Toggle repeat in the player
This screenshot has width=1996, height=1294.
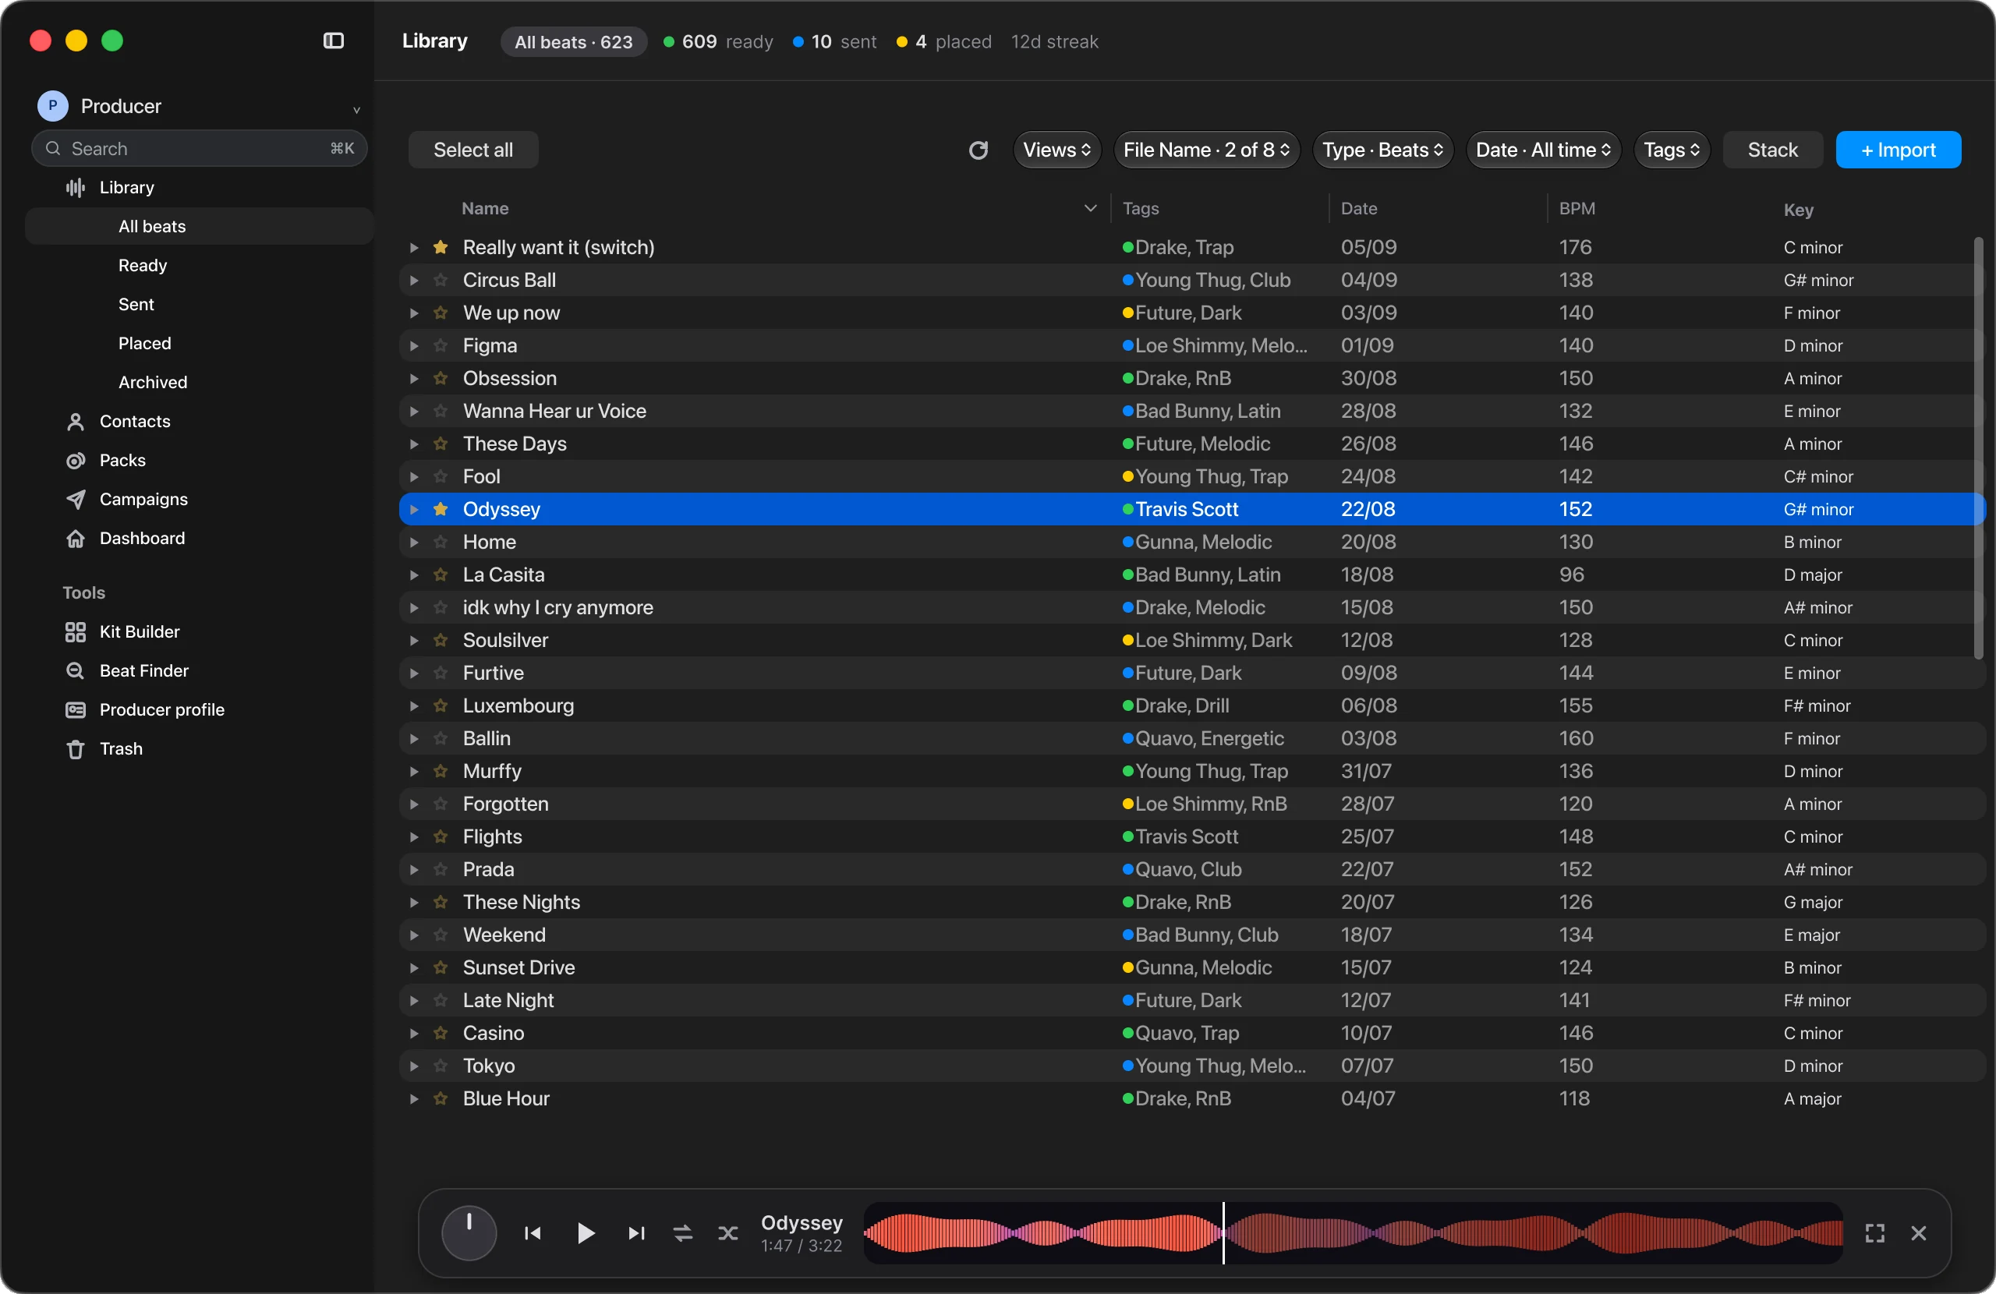point(683,1232)
